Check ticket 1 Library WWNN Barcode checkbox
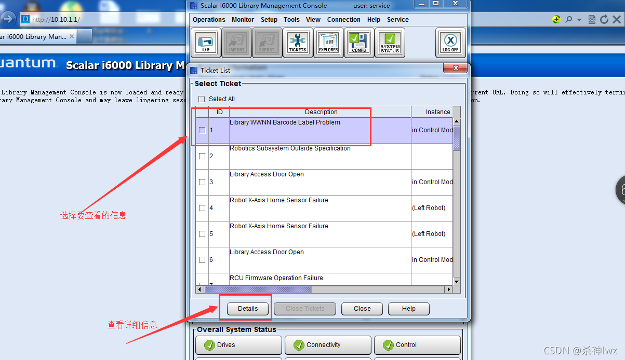The width and height of the screenshot is (625, 360). tap(202, 130)
